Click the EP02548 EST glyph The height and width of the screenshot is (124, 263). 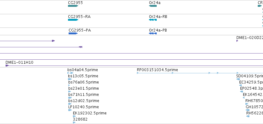pyautogui.click(x=242, y=92)
